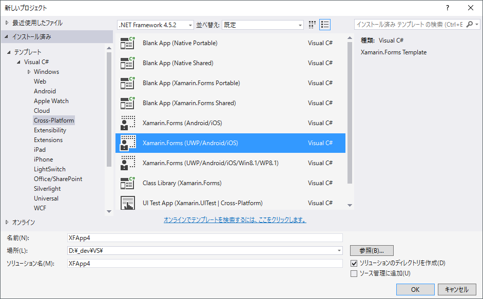Open the .NET Framework 4.5.2 dropdown
Image resolution: width=483 pixels, height=299 pixels.
[155, 25]
